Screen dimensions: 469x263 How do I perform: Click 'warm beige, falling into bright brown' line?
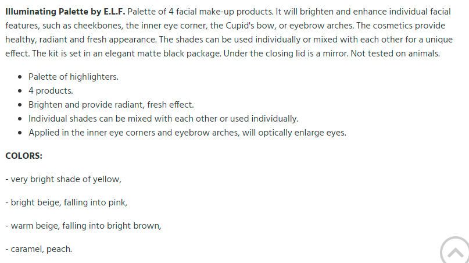(83, 226)
